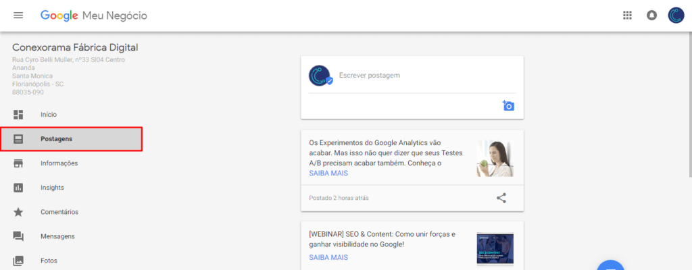
Task: Click the Google Analytics post text
Action: click(x=386, y=153)
